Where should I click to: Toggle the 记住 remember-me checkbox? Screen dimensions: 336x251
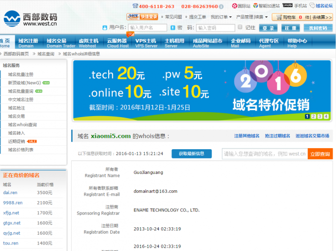click(240, 28)
